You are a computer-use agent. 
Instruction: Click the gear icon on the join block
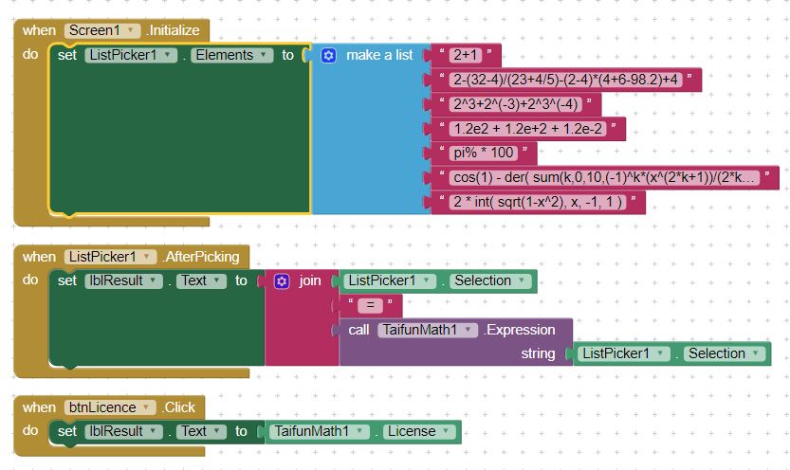click(x=282, y=281)
